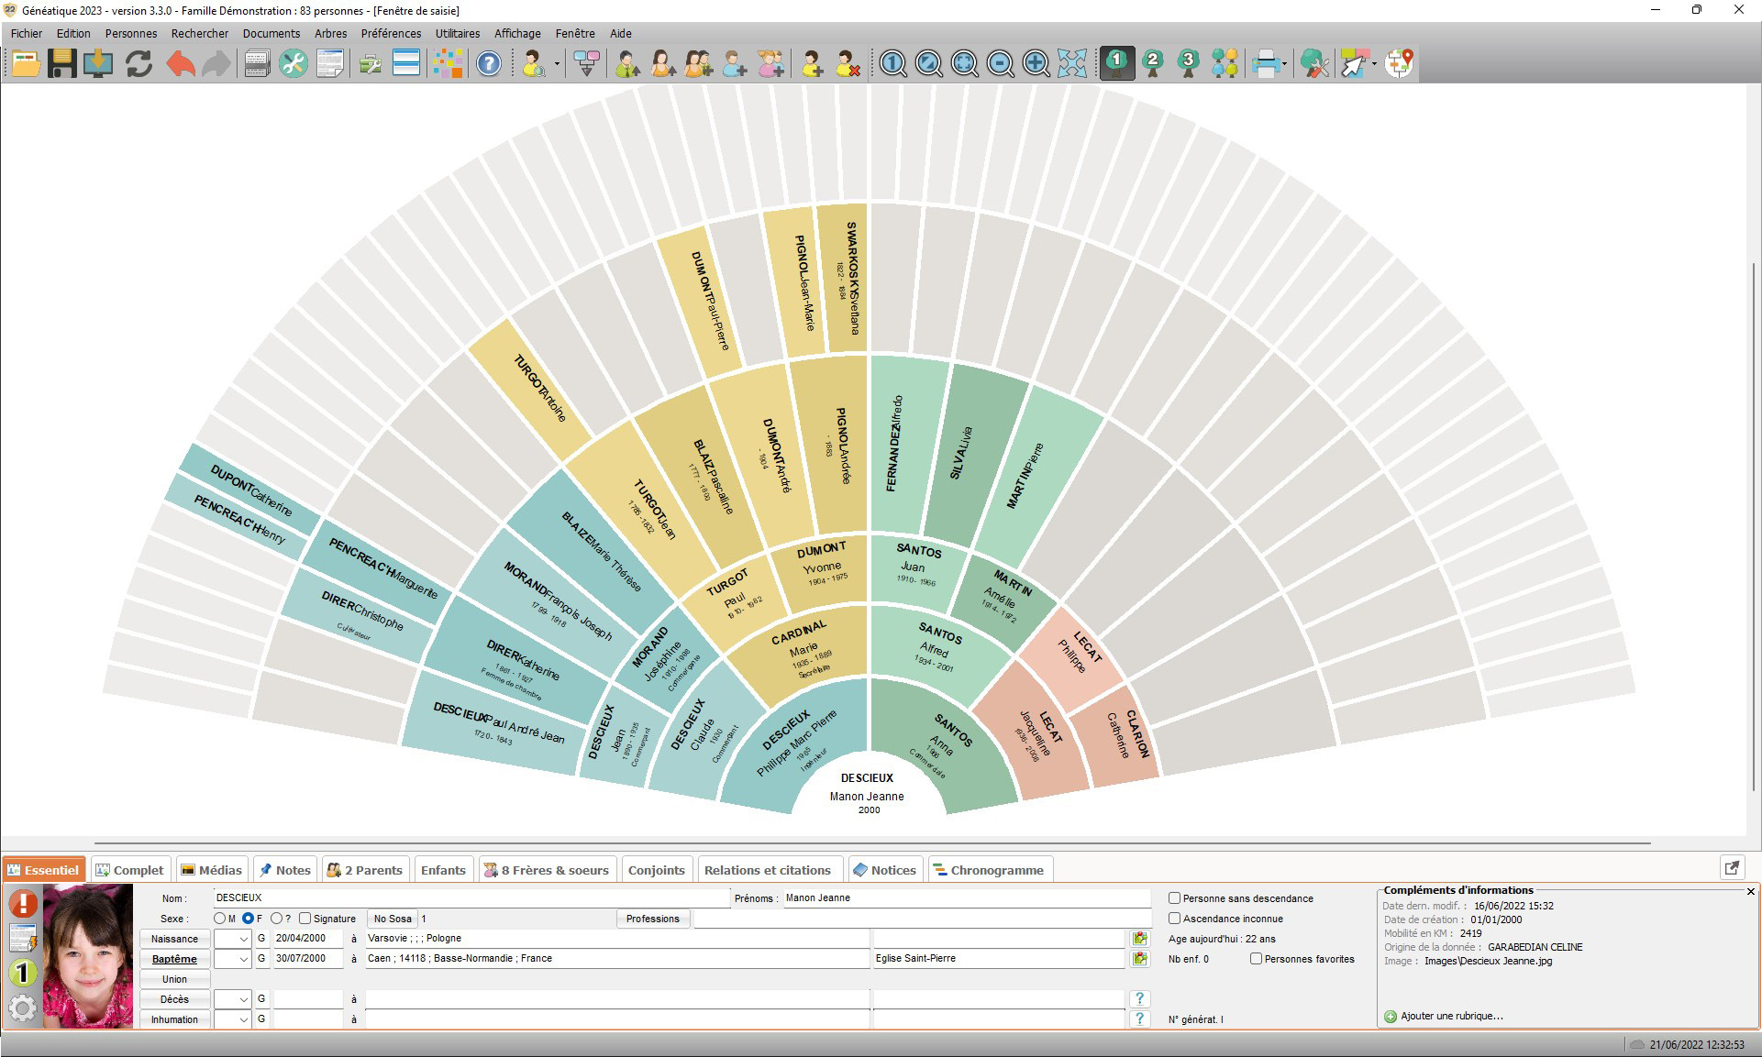1762x1057 pixels.
Task: Click the four-arrows fit-to-window icon
Action: [x=1071, y=63]
